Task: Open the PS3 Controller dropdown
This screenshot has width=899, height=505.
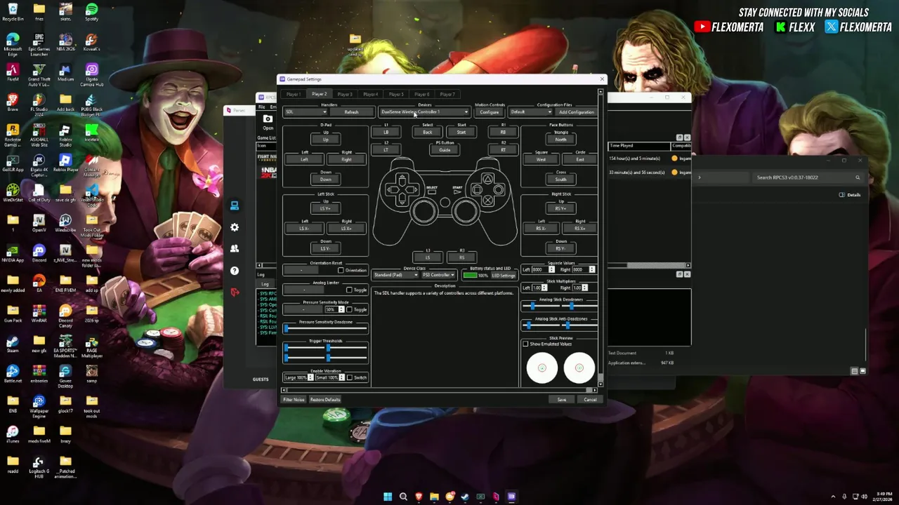Action: tap(438, 275)
